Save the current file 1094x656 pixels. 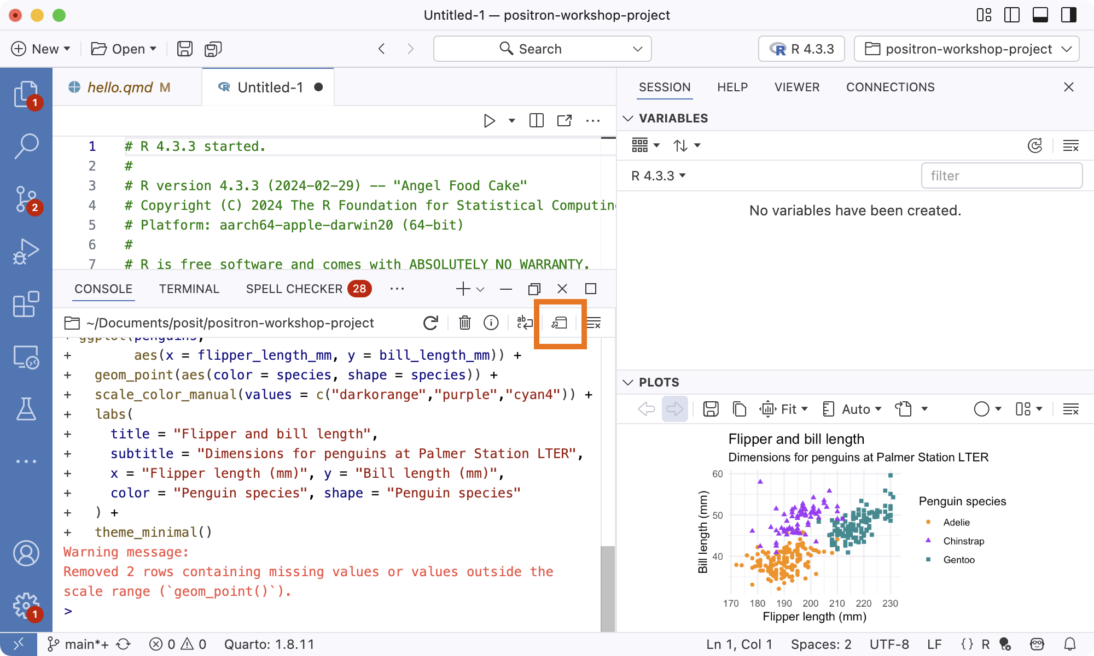185,49
